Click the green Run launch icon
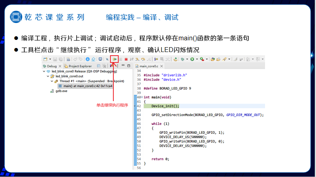Screen dimensions: 316x177 192,59
